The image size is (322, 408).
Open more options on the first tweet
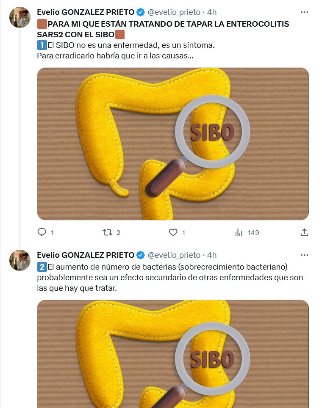point(304,12)
